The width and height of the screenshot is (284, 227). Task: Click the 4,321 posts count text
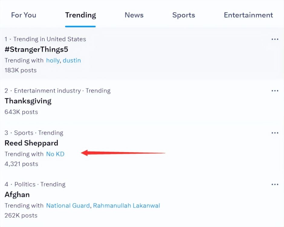click(21, 164)
